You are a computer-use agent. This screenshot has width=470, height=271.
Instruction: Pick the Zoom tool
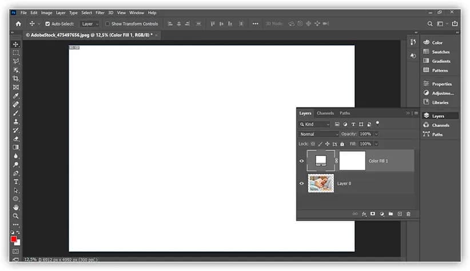[16, 216]
